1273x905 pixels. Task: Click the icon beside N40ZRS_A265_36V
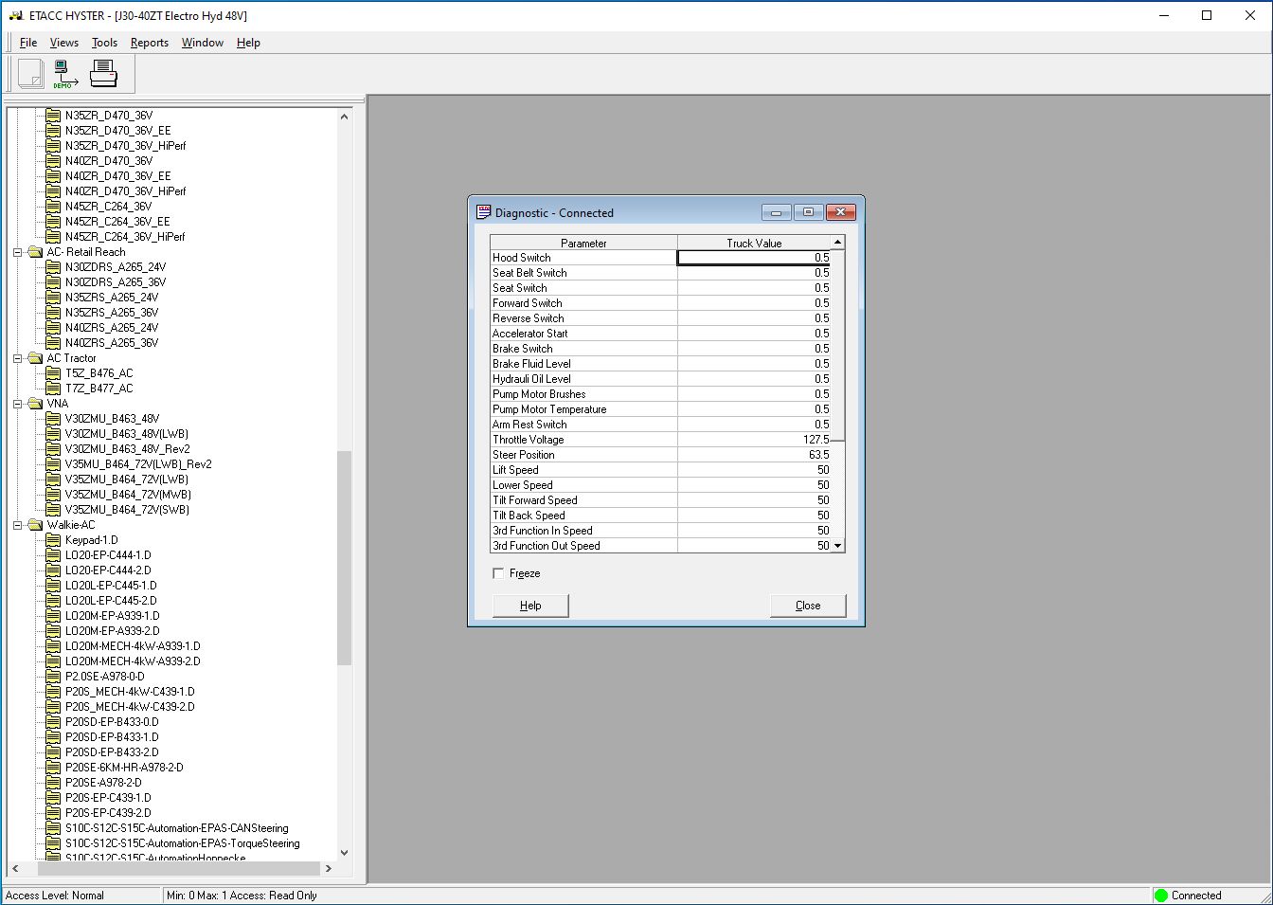54,343
